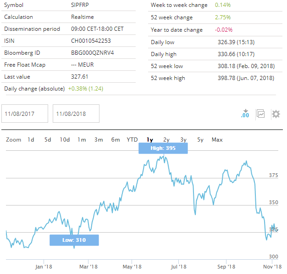Edit the start date field 11/08/2017
Image resolution: width=287 pixels, height=274 pixels.
pyautogui.click(x=25, y=114)
